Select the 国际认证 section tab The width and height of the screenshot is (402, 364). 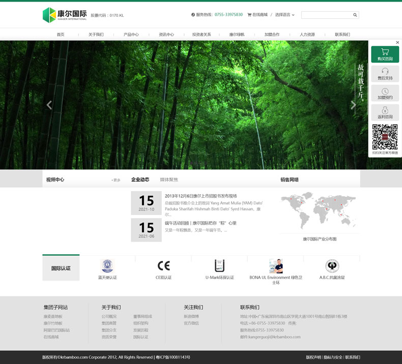[61, 268]
